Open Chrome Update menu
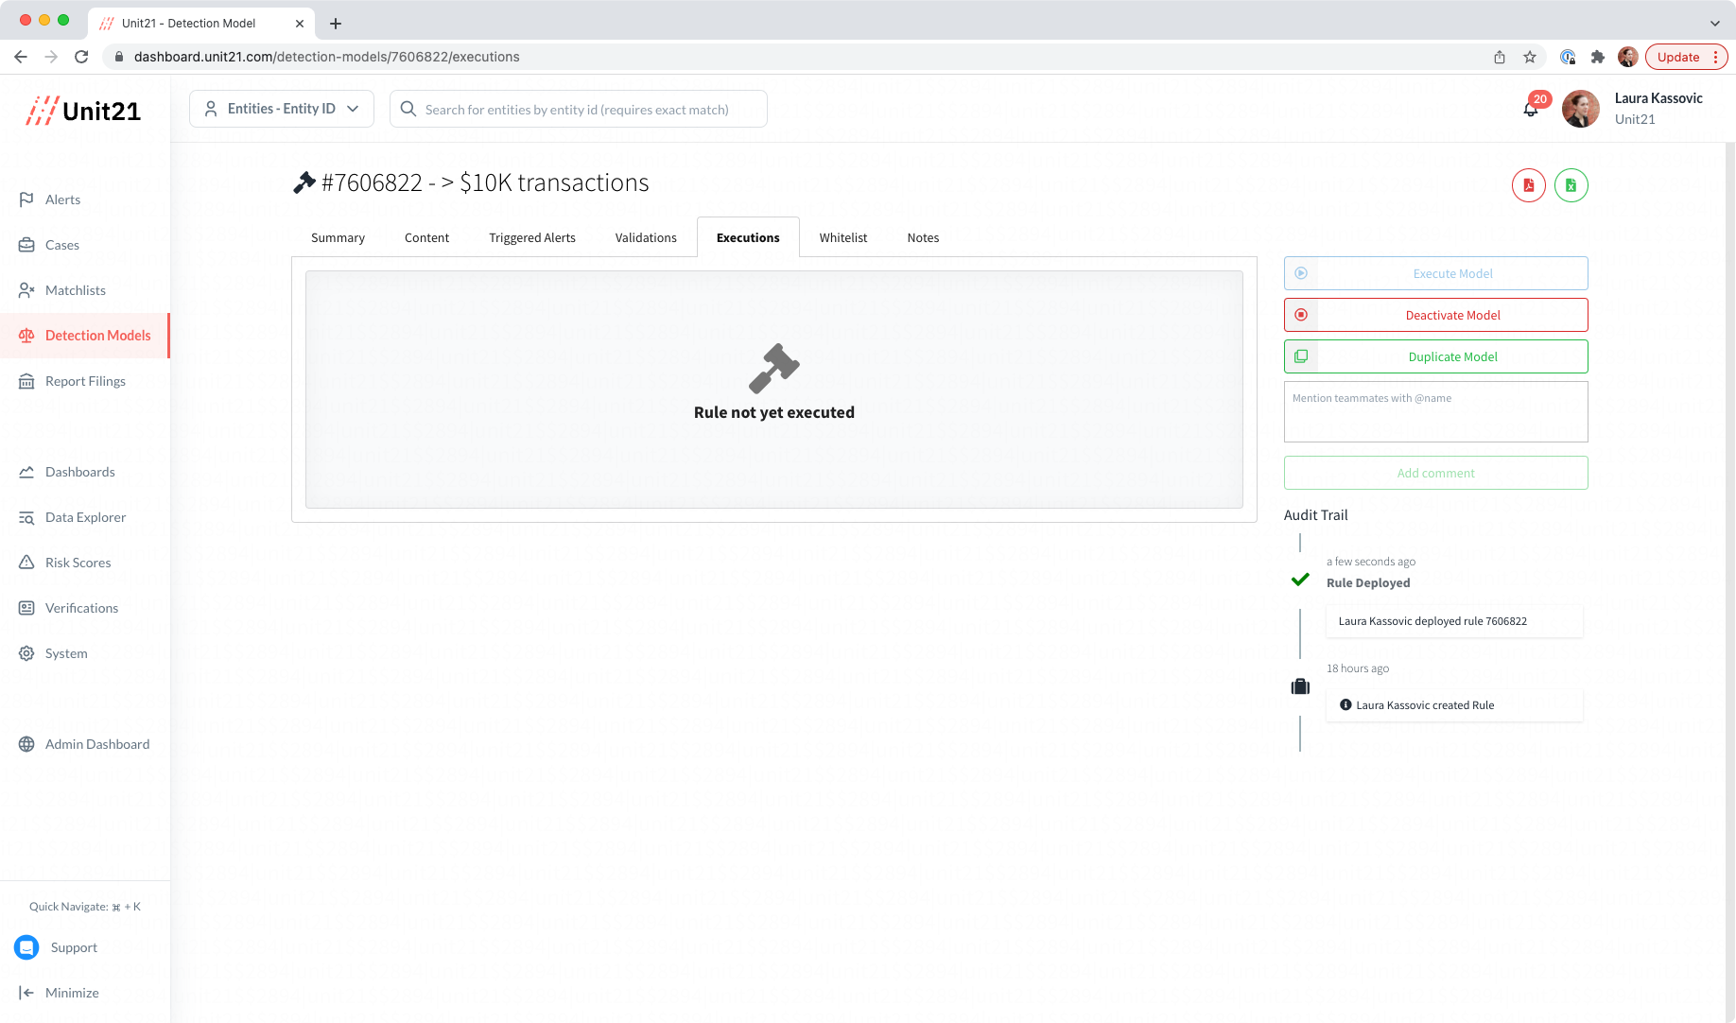 pos(1687,57)
